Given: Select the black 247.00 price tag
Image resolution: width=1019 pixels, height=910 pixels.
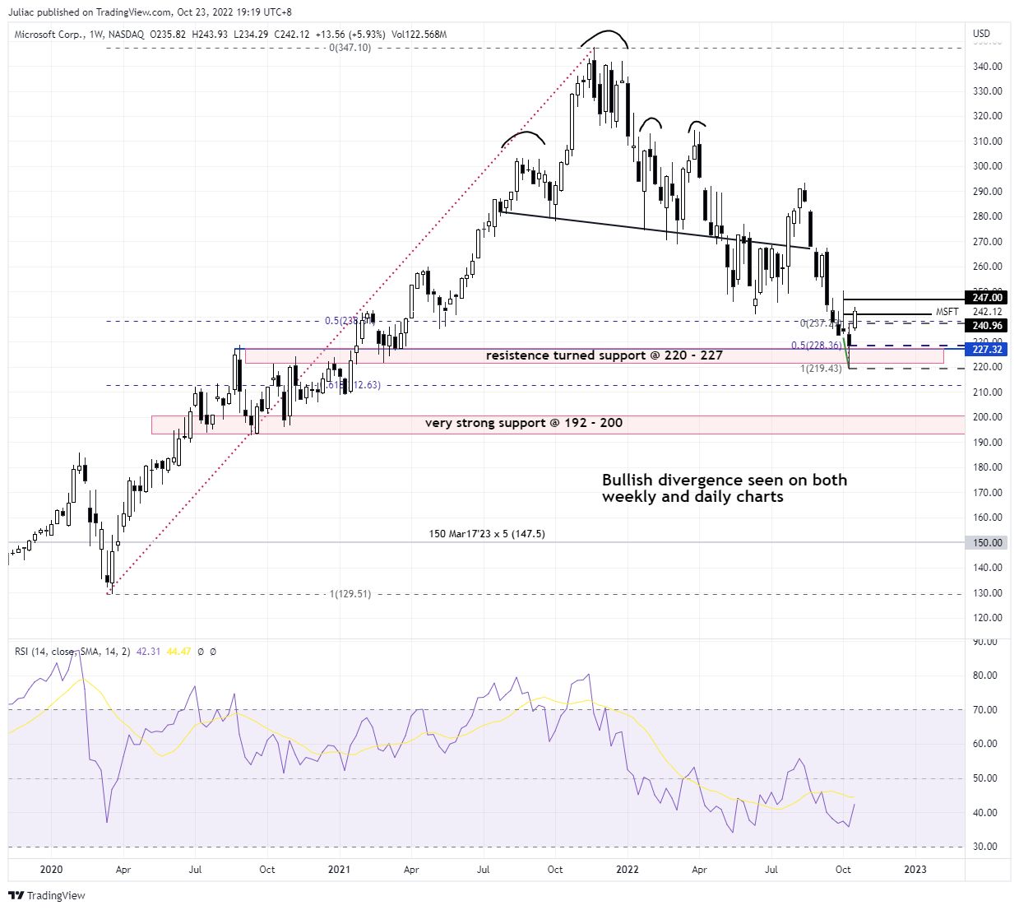Looking at the screenshot, I should (x=987, y=298).
